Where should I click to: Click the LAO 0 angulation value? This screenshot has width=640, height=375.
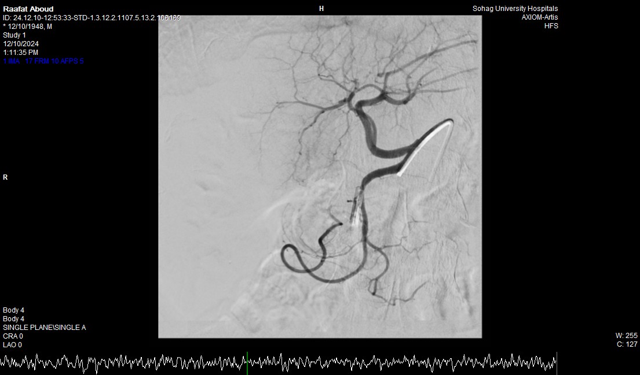tap(13, 345)
